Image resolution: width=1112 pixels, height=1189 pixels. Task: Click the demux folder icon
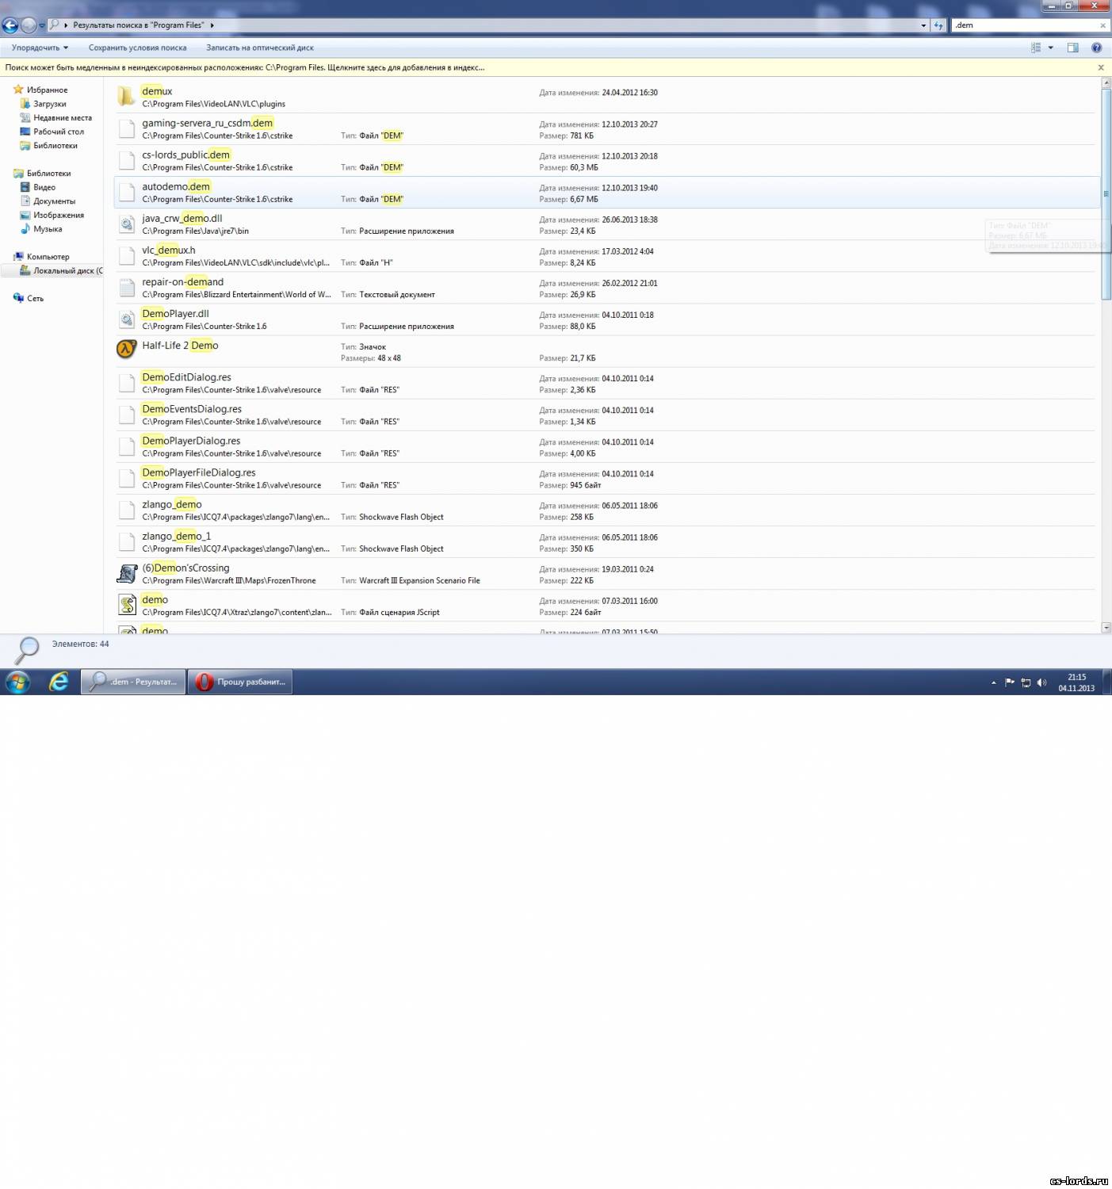coord(127,97)
